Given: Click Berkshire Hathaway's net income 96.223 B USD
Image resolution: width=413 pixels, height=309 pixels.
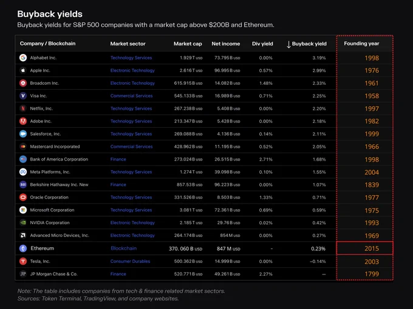Looking at the screenshot, I should (x=227, y=185).
